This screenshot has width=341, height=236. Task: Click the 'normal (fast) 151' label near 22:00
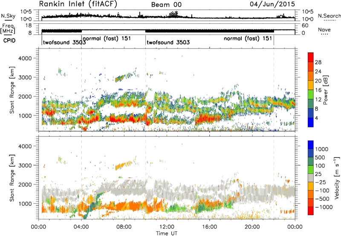pyautogui.click(x=248, y=38)
